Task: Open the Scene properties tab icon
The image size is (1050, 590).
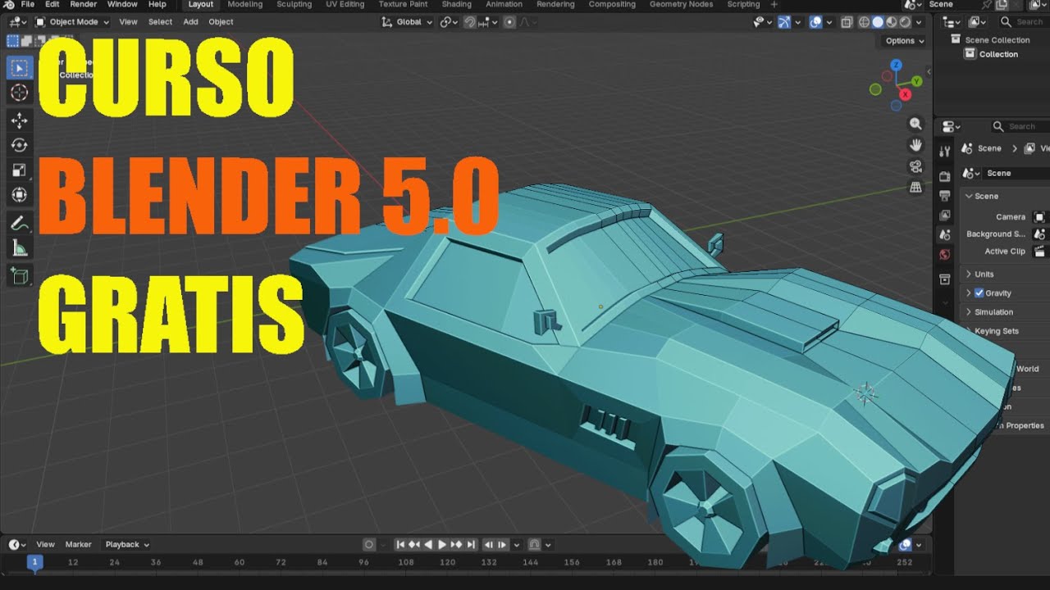Action: pos(945,235)
